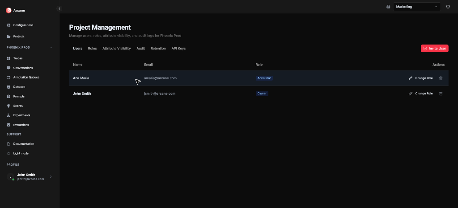Open Annotation Queues icon
Viewport: 458px width, 208px height.
8,77
